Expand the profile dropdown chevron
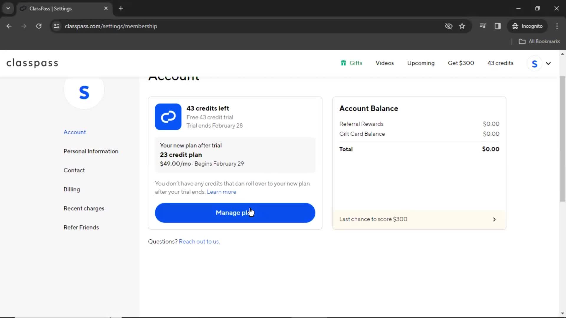 (x=548, y=63)
